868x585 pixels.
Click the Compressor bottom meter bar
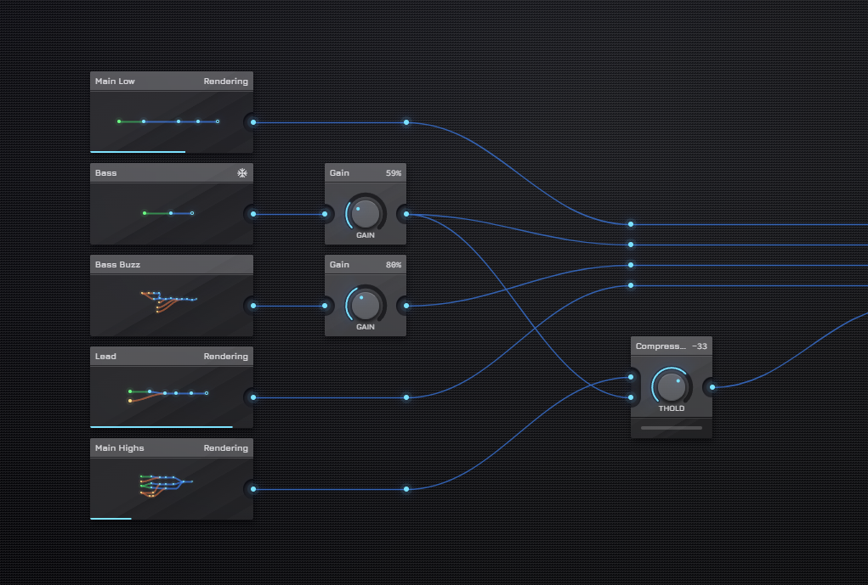click(672, 428)
